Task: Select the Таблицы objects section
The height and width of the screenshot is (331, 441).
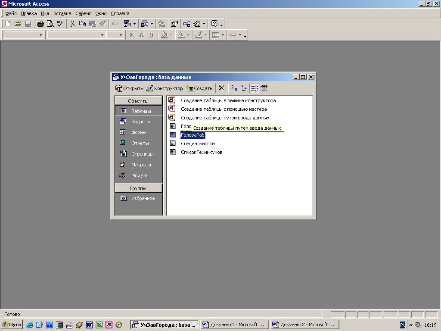Action: coord(138,111)
